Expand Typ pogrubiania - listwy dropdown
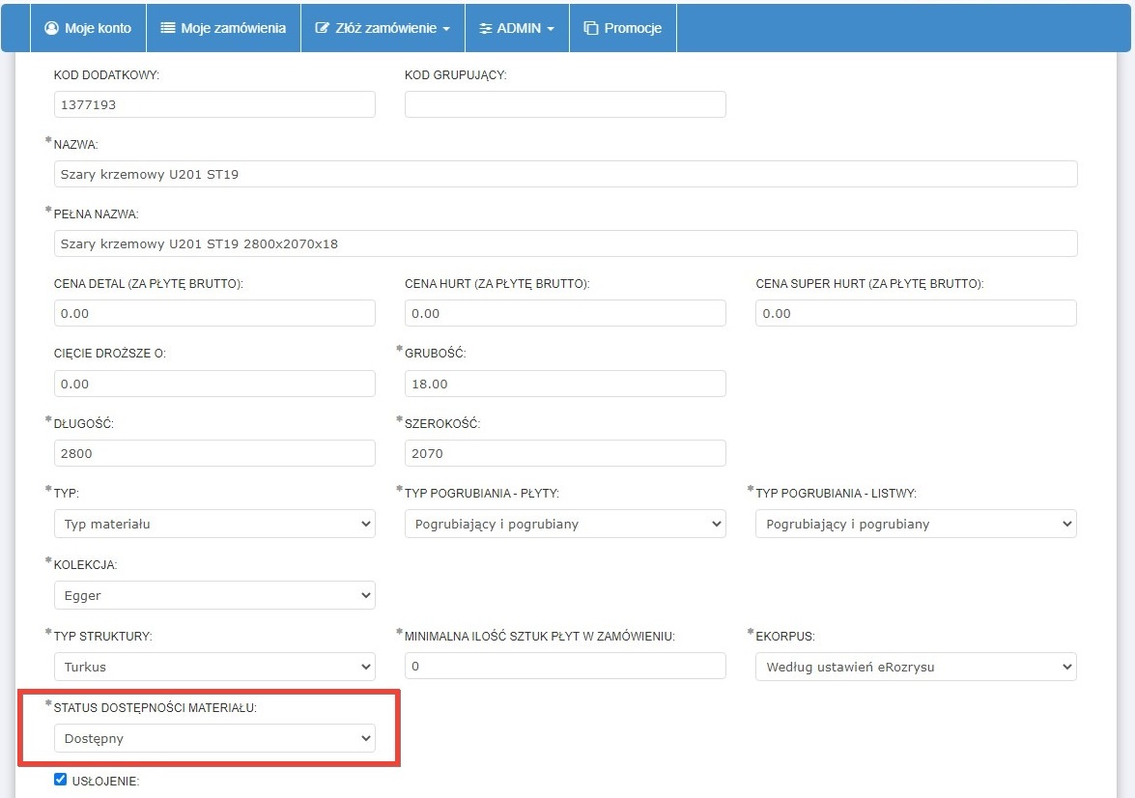This screenshot has height=798, width=1135. [915, 524]
